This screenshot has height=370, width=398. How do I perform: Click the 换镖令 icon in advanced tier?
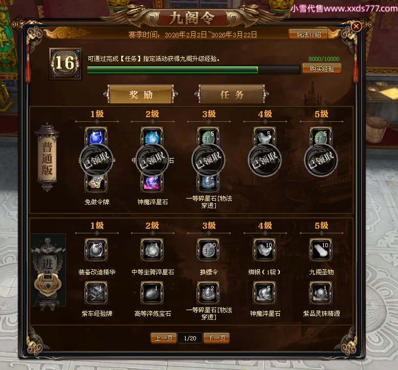point(208,250)
